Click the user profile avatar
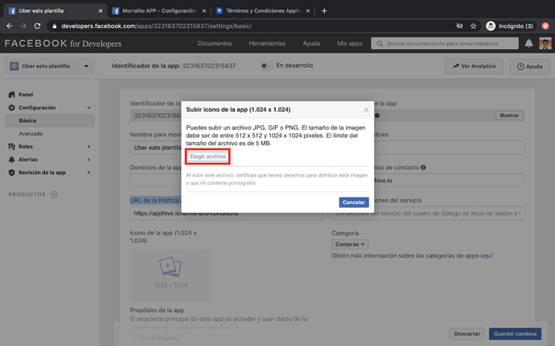Screen dimensions: 555x346 tap(545, 43)
